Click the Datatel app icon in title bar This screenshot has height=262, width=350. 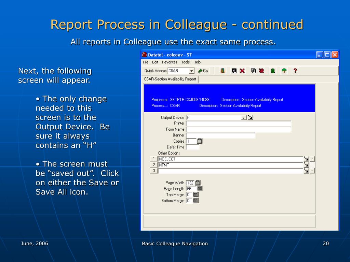(x=145, y=55)
